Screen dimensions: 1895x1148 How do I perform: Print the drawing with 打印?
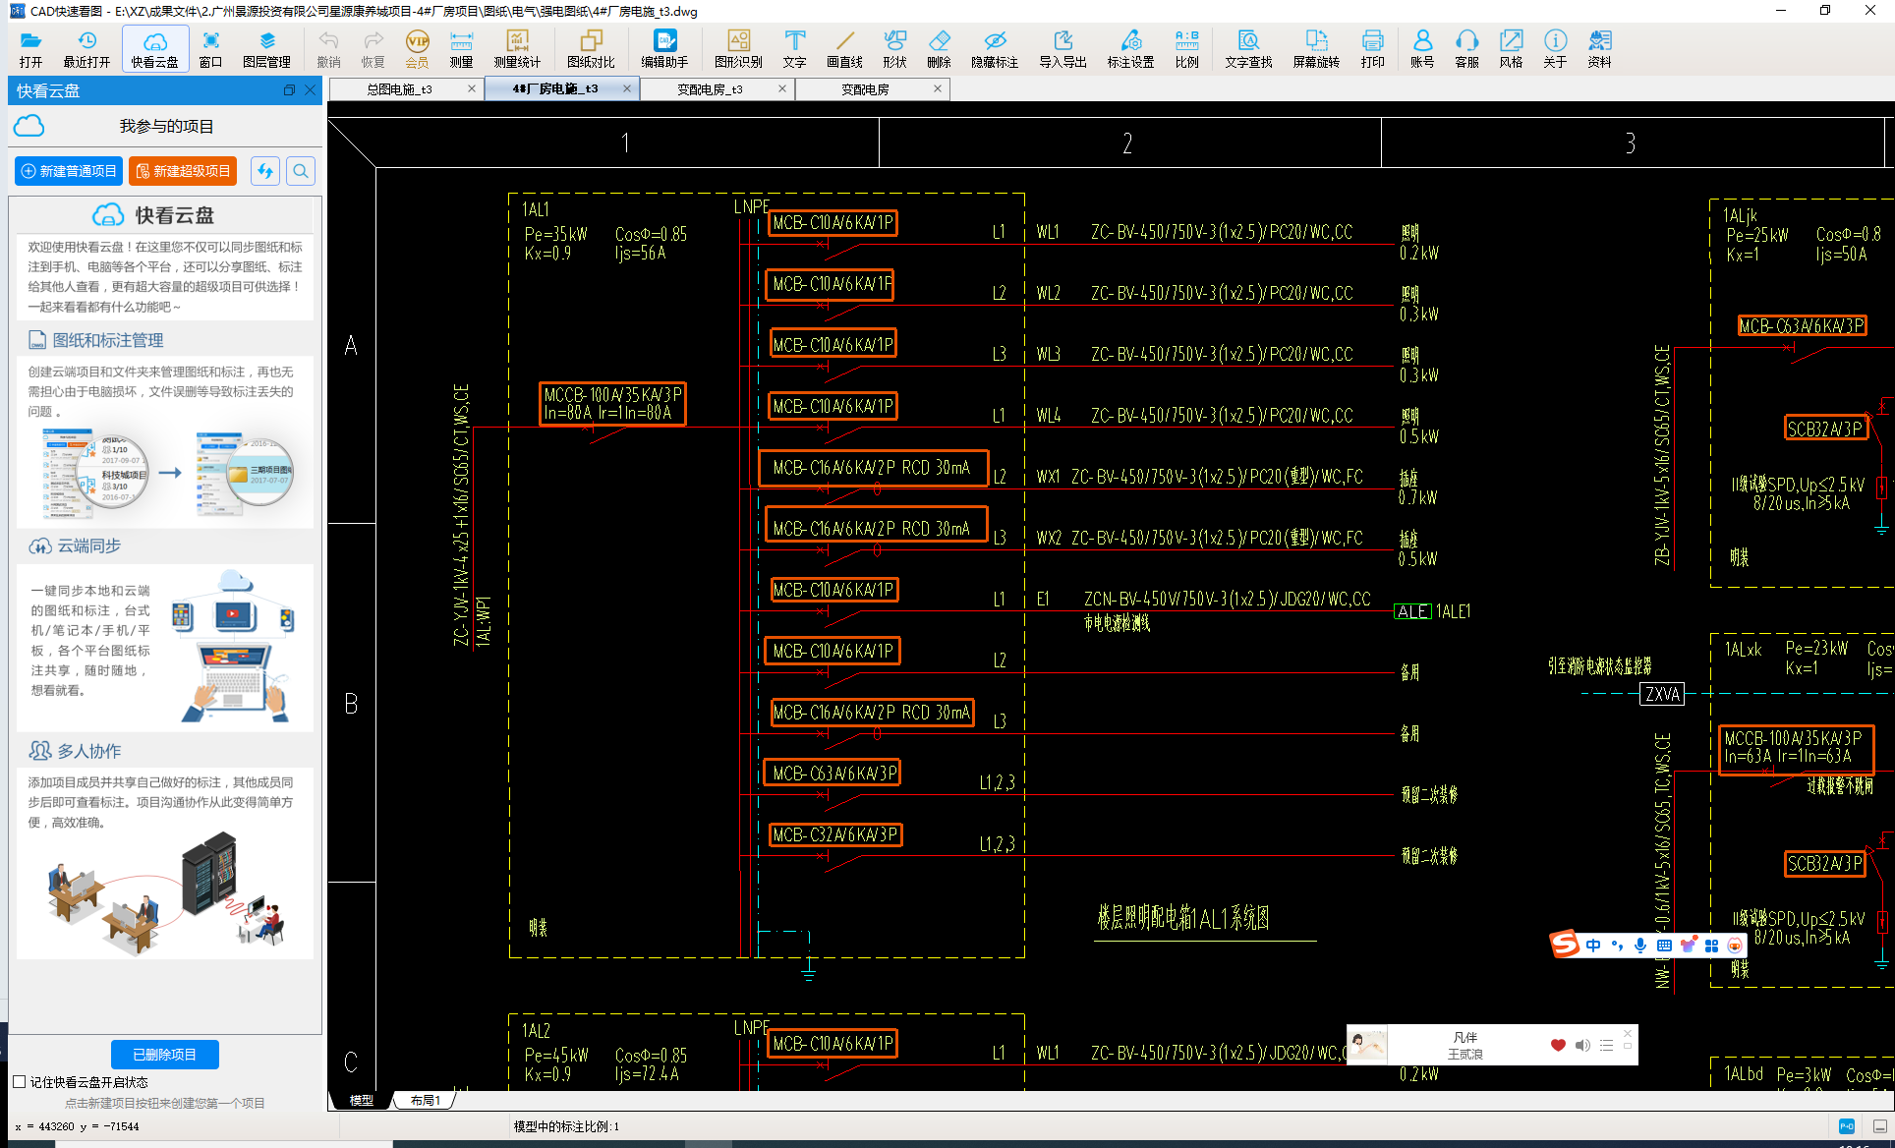point(1372,48)
